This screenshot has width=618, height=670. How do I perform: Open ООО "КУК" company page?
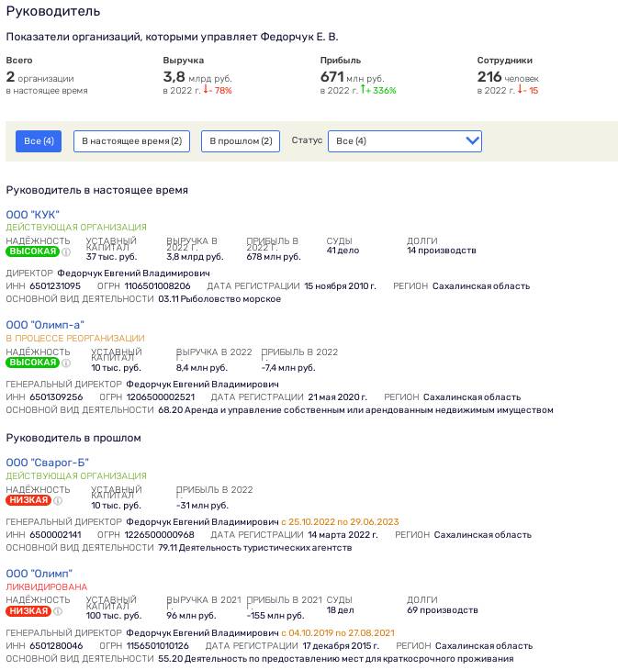pos(33,215)
